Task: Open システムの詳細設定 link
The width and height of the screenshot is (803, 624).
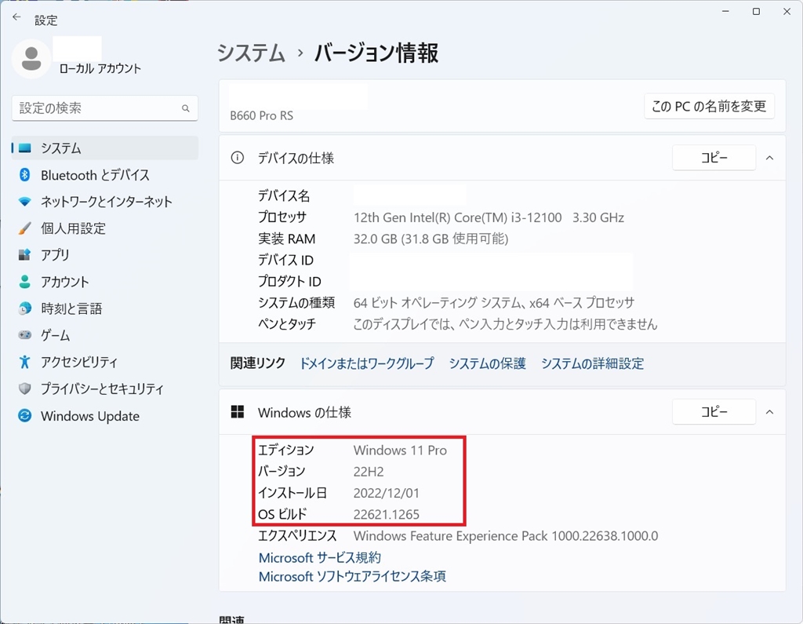Action: coord(593,363)
